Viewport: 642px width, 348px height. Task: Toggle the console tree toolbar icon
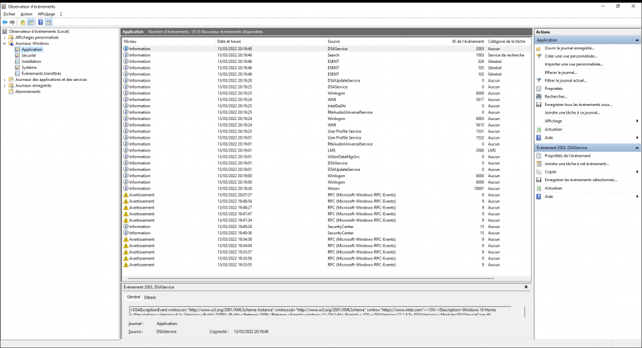point(31,22)
